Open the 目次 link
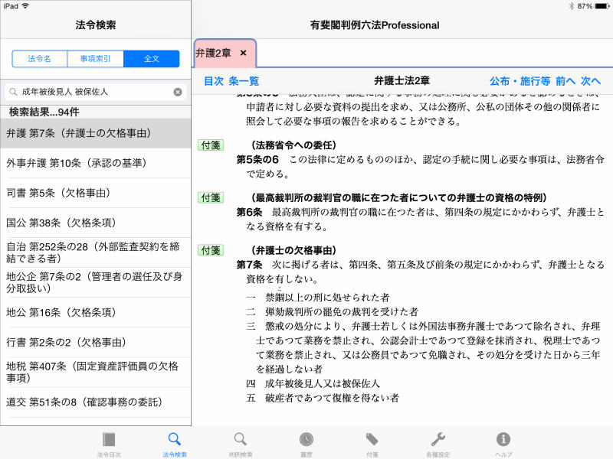The height and width of the screenshot is (459, 613). click(214, 81)
